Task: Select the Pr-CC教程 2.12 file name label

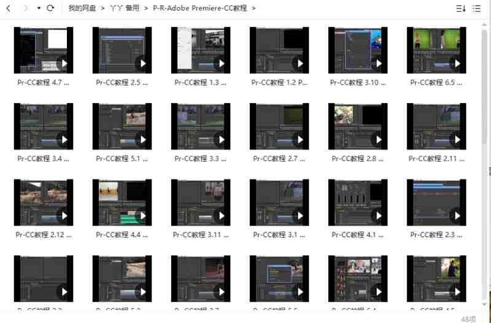Action: (43, 235)
